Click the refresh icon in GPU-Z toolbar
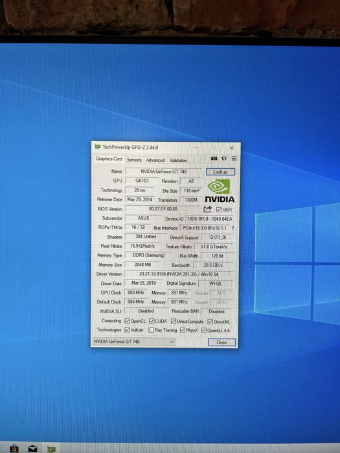Viewport: 340px width, 453px height. 224,159
